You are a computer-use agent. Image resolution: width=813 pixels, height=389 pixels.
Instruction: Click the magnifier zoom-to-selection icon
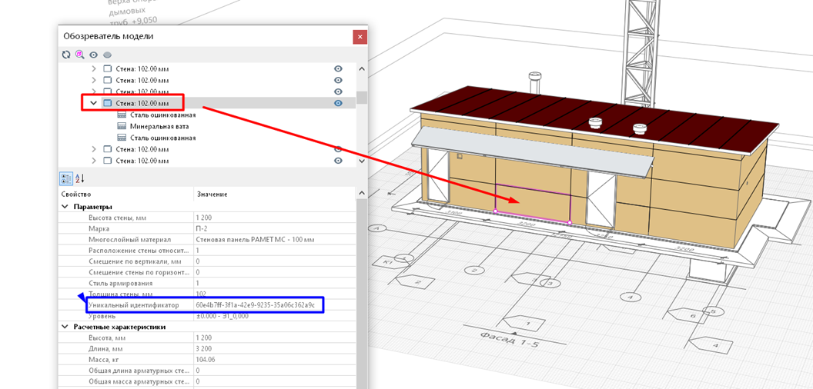tap(79, 54)
